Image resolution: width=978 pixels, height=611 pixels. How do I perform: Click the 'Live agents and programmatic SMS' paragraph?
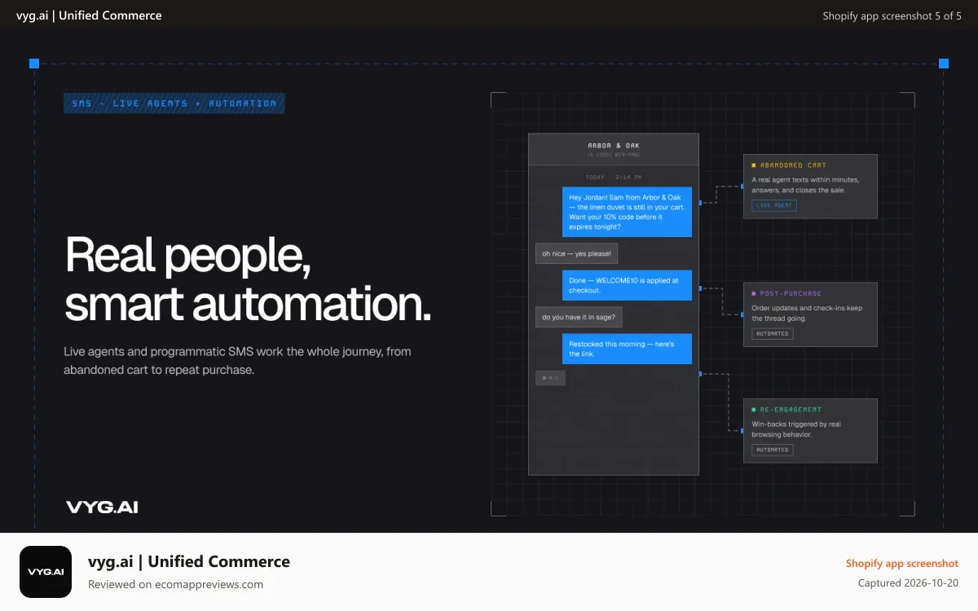point(237,361)
